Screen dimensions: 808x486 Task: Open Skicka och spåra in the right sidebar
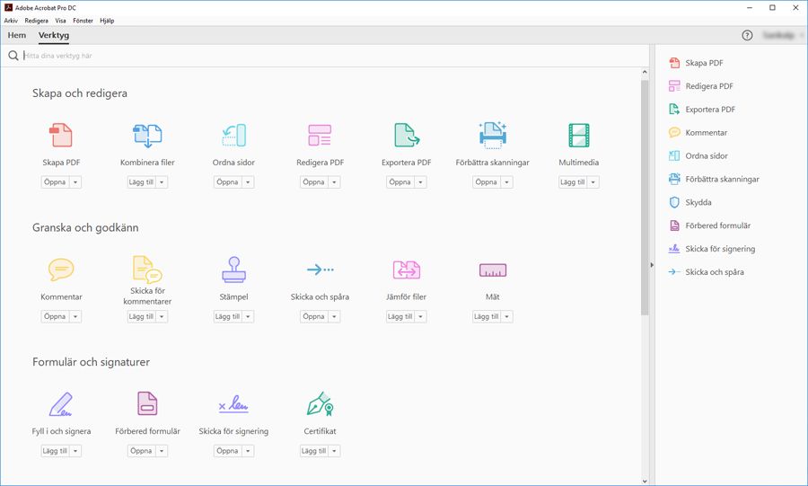[x=706, y=271]
